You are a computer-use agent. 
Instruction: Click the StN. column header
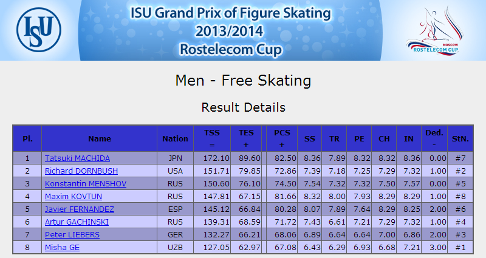(460, 138)
